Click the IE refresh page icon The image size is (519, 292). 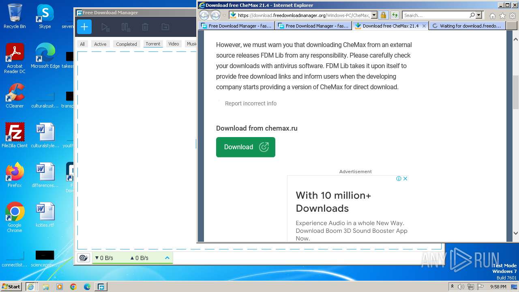coord(395,15)
